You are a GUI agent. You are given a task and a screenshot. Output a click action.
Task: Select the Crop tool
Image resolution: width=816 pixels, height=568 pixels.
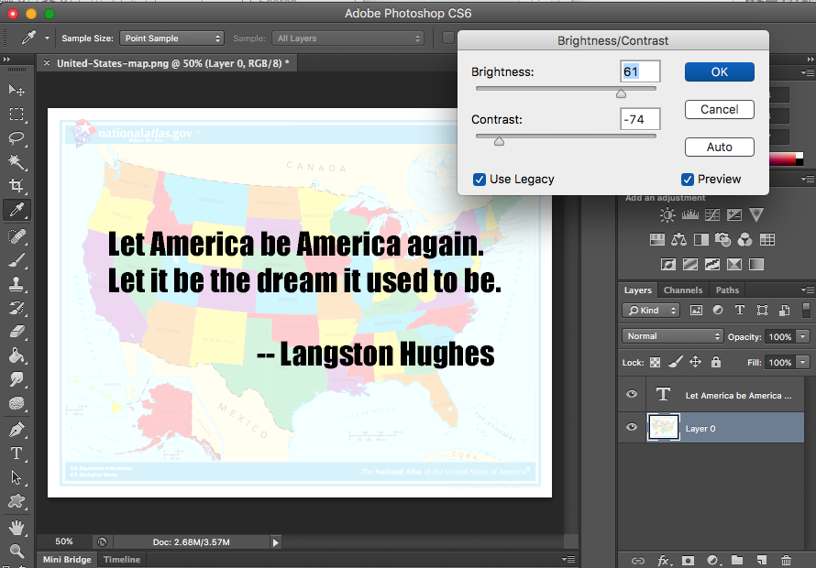pos(17,186)
